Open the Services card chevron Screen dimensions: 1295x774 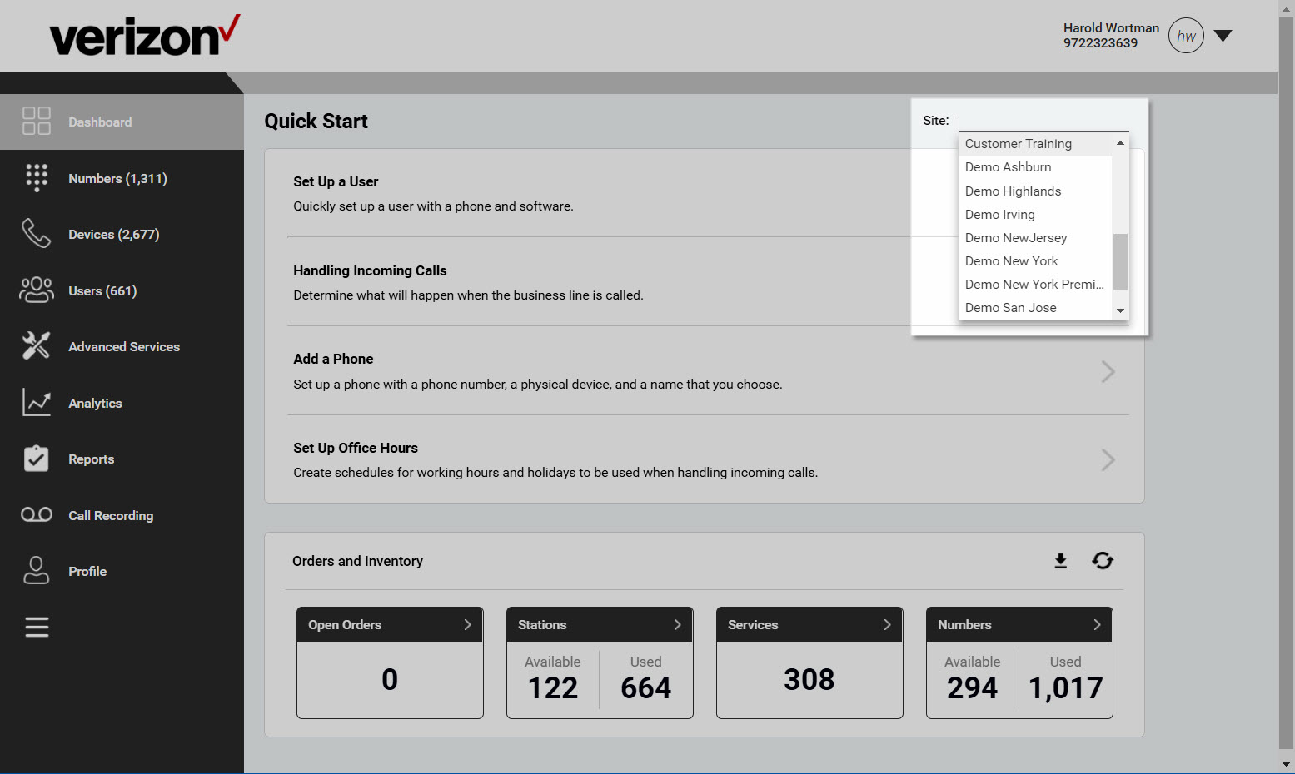point(887,624)
